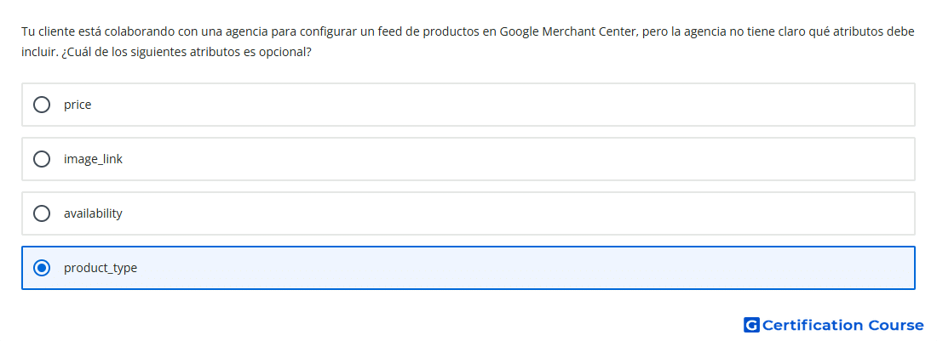The width and height of the screenshot is (937, 341).
Task: Click the question's first line starting Tu cliente
Action: point(468,31)
